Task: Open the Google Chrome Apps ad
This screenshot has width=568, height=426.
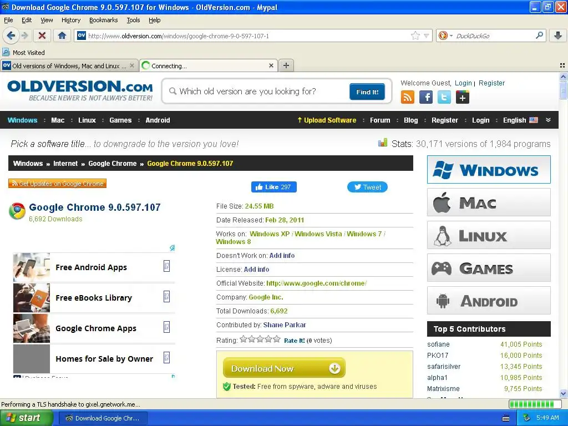Action: click(x=95, y=328)
